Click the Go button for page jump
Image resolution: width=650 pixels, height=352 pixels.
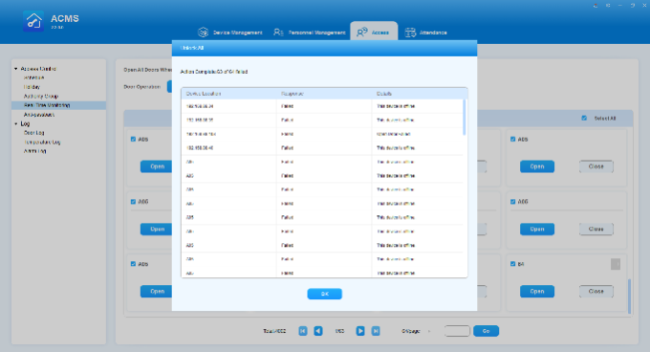(486, 331)
